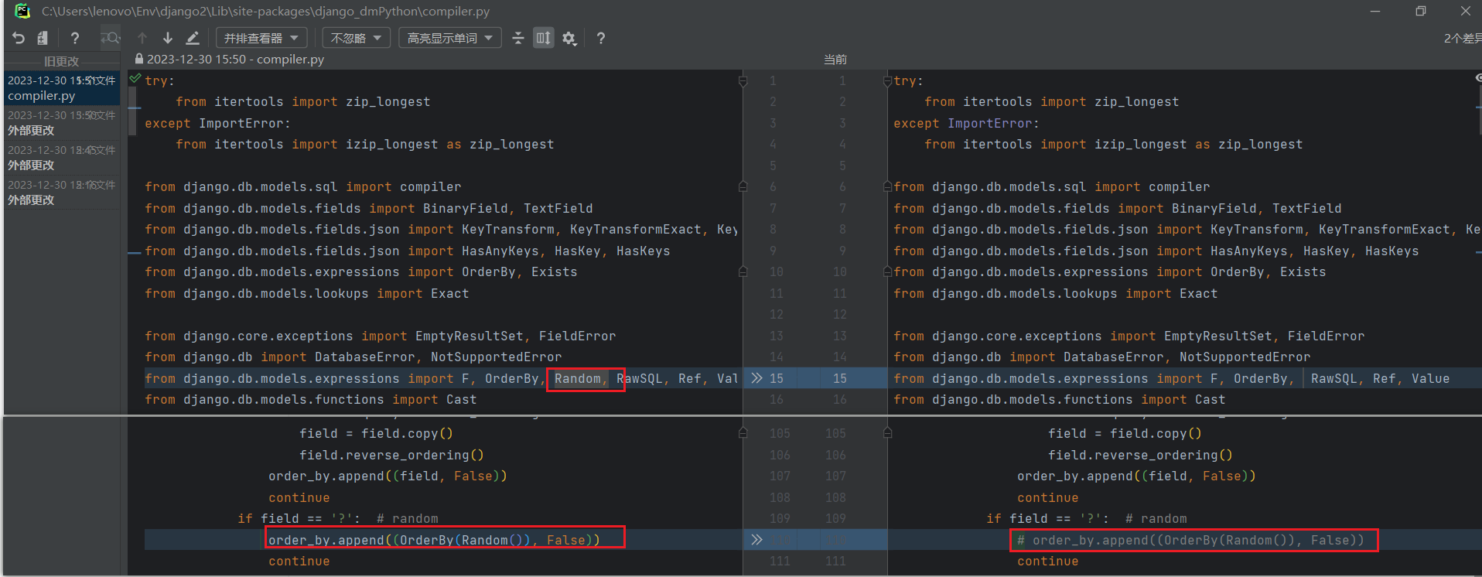Open the 高亮显示单词 highlight dropdown

[450, 38]
